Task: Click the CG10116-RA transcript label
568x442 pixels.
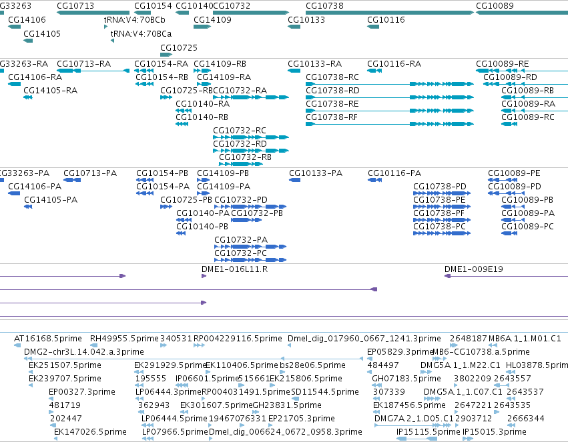Action: (394, 64)
